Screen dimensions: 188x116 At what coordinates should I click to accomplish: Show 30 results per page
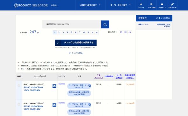pyautogui.click(x=125, y=32)
